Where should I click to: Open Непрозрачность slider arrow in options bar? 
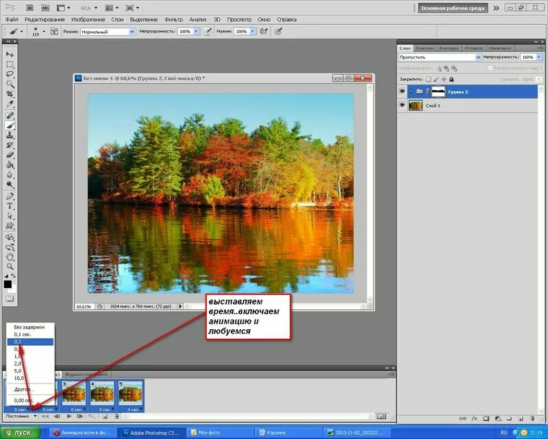tap(196, 32)
